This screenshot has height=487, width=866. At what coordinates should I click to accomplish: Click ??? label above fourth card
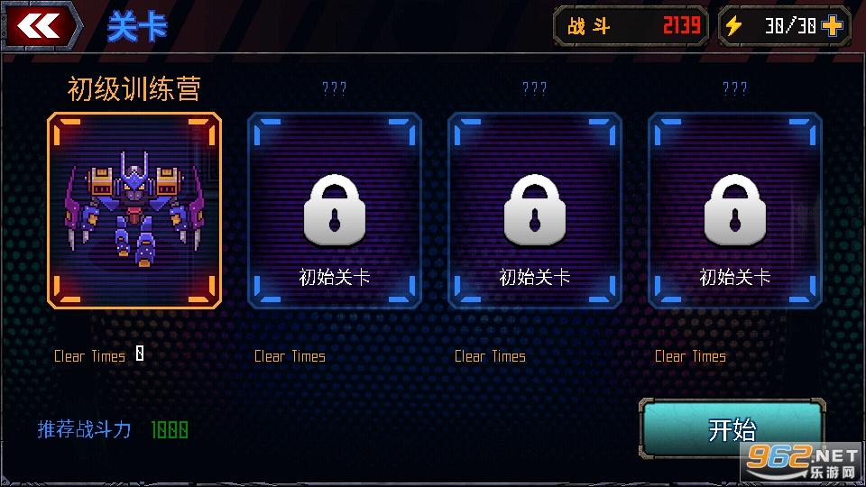click(x=735, y=88)
